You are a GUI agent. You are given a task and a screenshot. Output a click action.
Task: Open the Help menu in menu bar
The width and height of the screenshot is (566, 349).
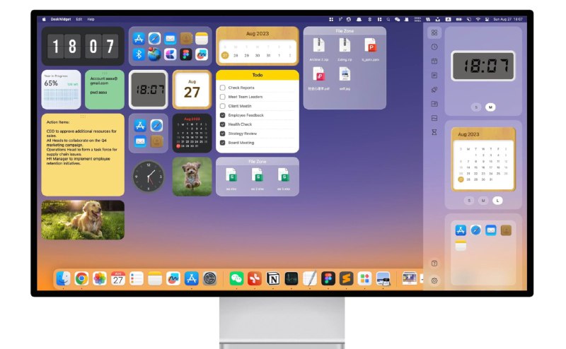pos(91,19)
